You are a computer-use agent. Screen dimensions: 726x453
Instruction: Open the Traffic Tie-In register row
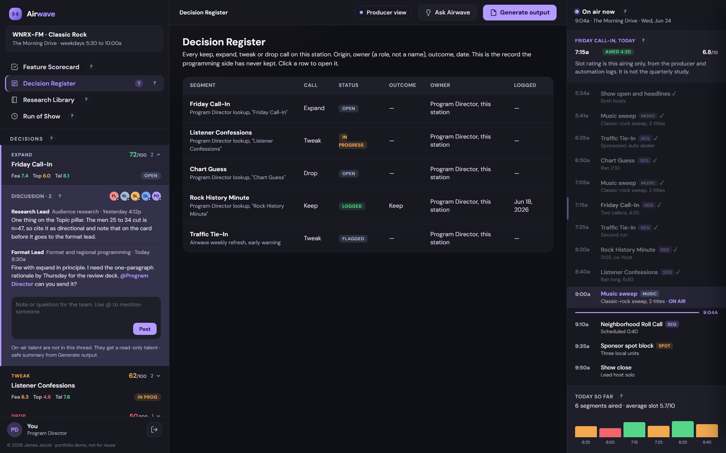[x=368, y=238]
